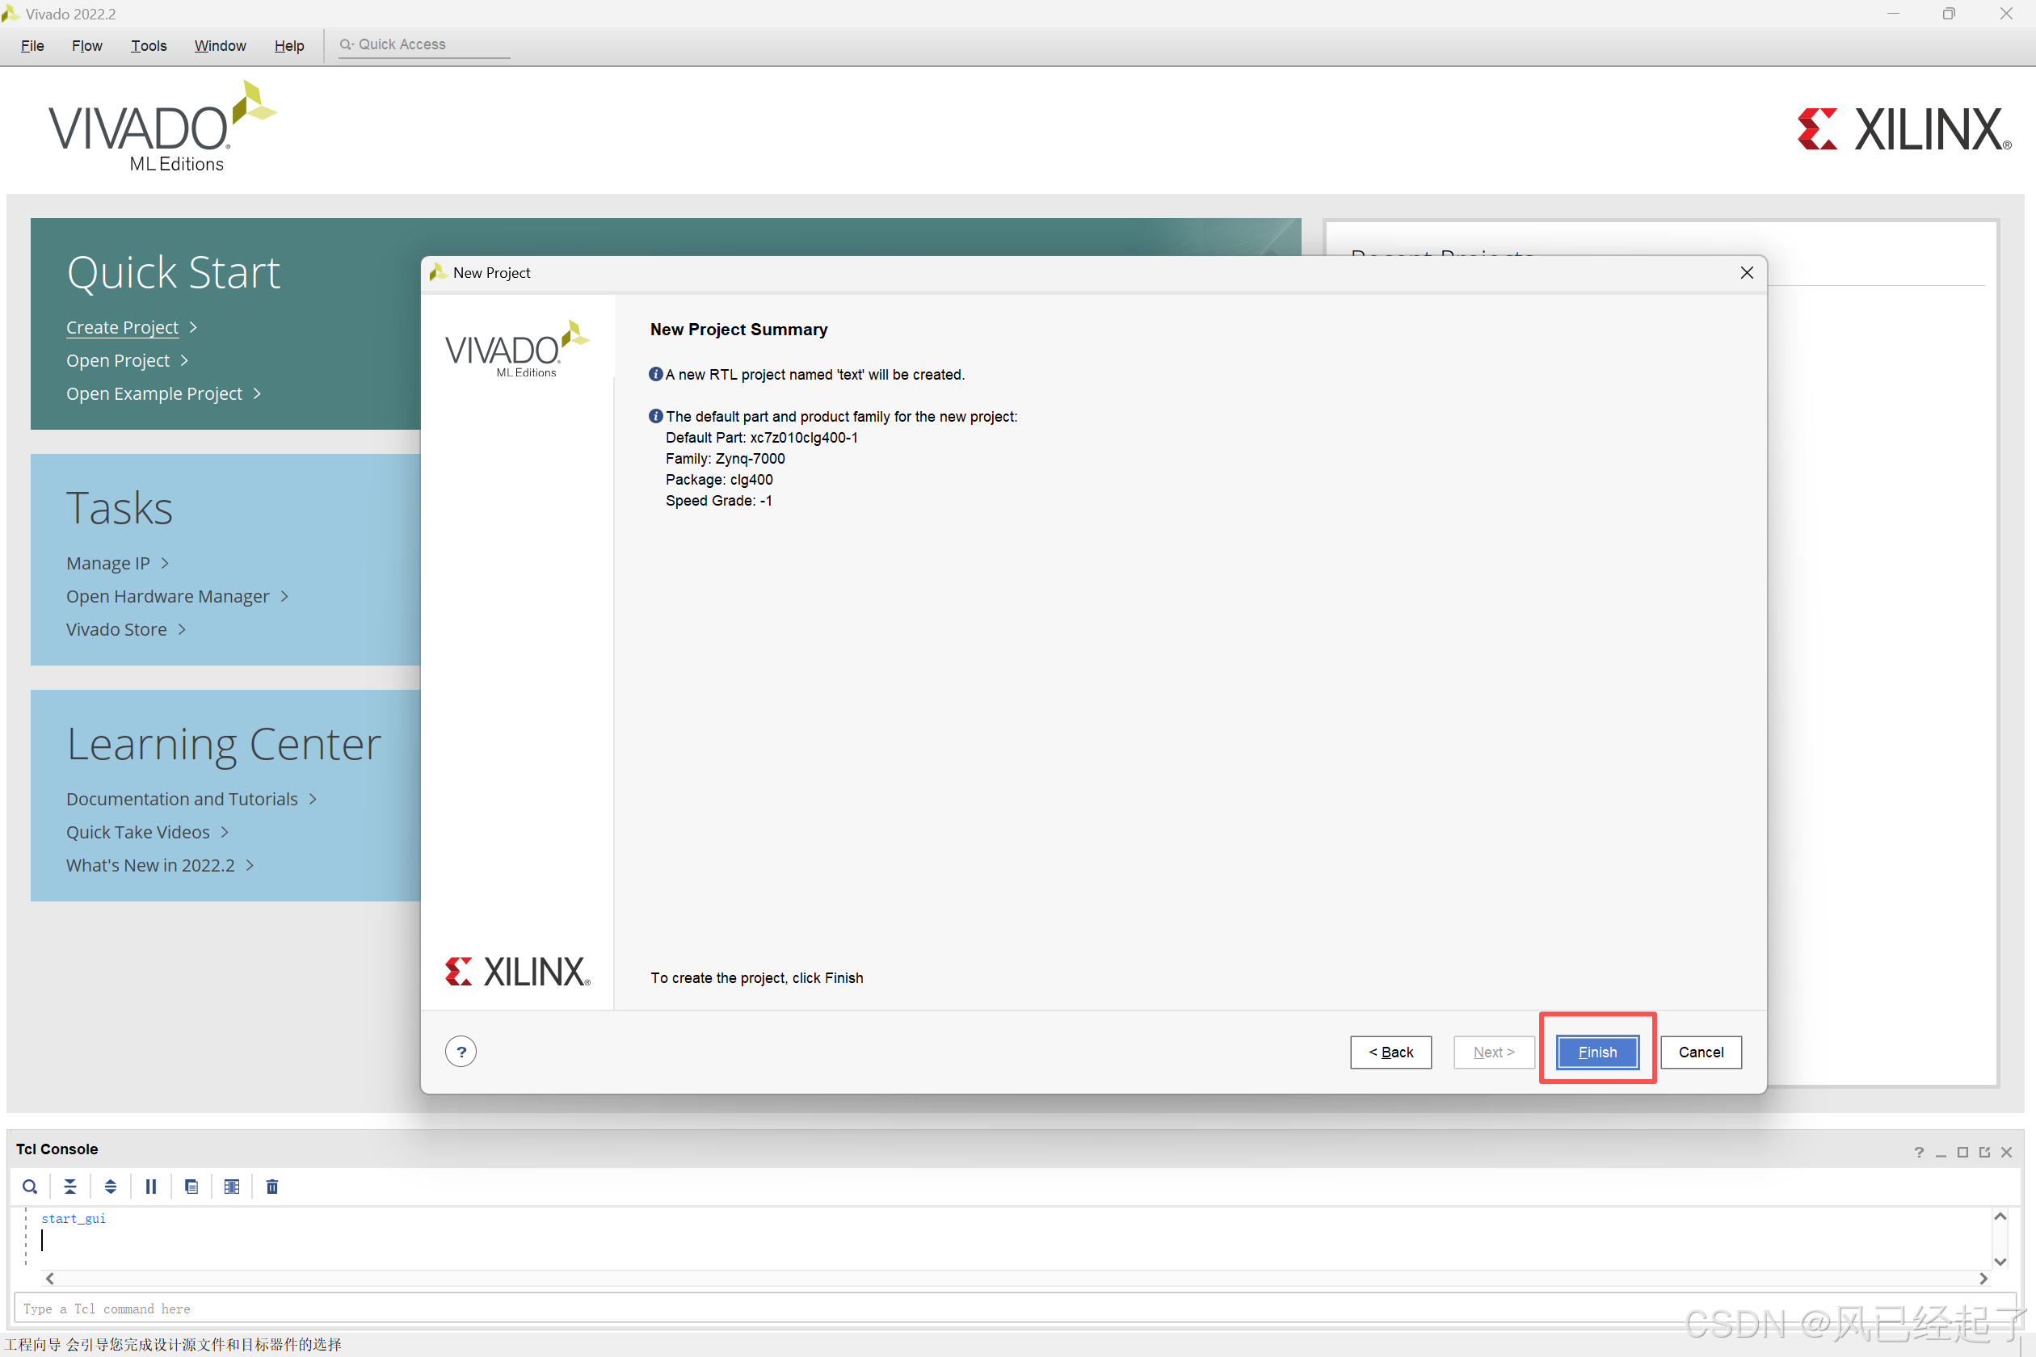The width and height of the screenshot is (2036, 1357).
Task: Open the Open Example Project link
Action: click(x=154, y=393)
